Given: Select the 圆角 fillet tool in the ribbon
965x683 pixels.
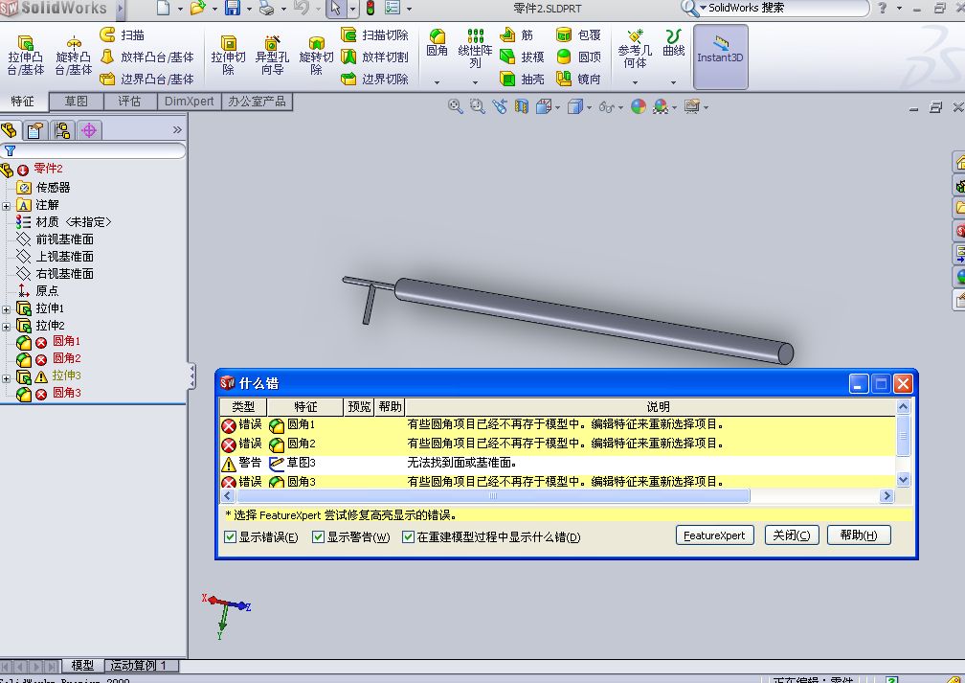Looking at the screenshot, I should pos(437,42).
